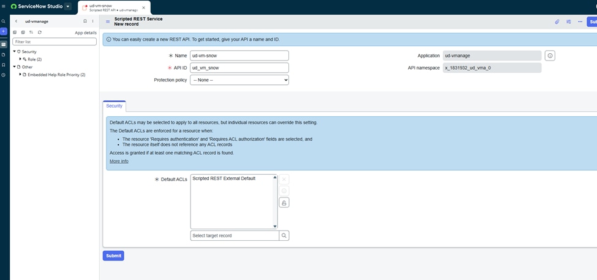Open search in the left rail
Viewport: 597px width, 280px height.
[4, 21]
